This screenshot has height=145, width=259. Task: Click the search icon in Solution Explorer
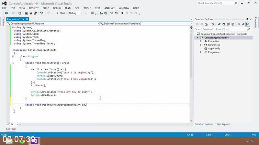point(248,29)
